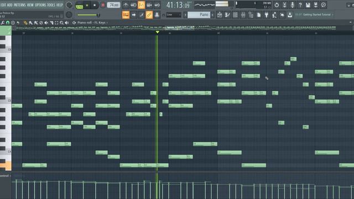Click the Piano pattern name field
Viewport: 354px width, 199px height.
[x=199, y=15]
